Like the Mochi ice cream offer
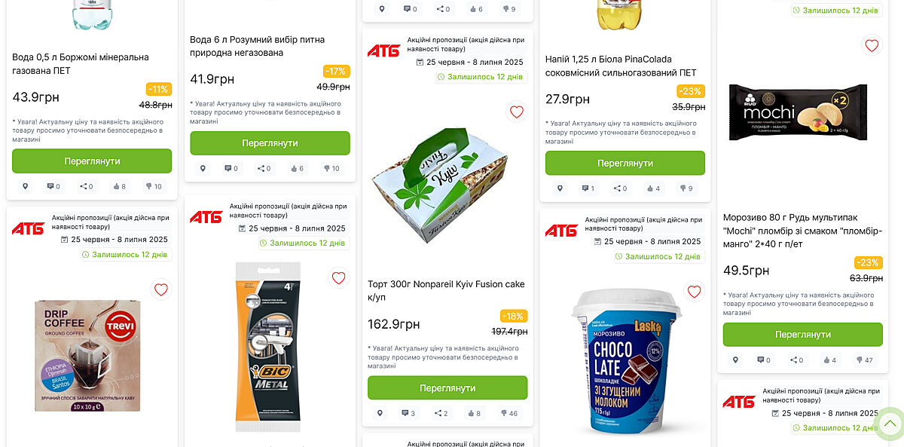This screenshot has width=904, height=447. pyautogui.click(x=829, y=360)
